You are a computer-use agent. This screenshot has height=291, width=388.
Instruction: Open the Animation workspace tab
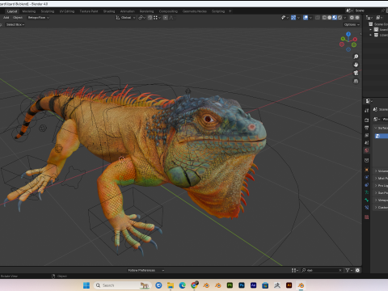(x=128, y=11)
